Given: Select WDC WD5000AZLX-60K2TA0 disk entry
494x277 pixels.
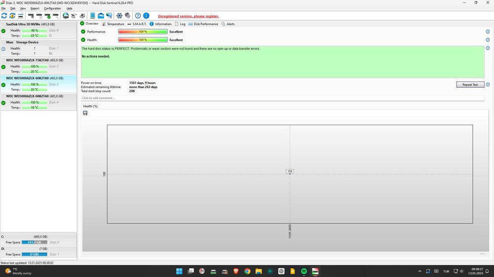Looking at the screenshot, I should [39, 84].
